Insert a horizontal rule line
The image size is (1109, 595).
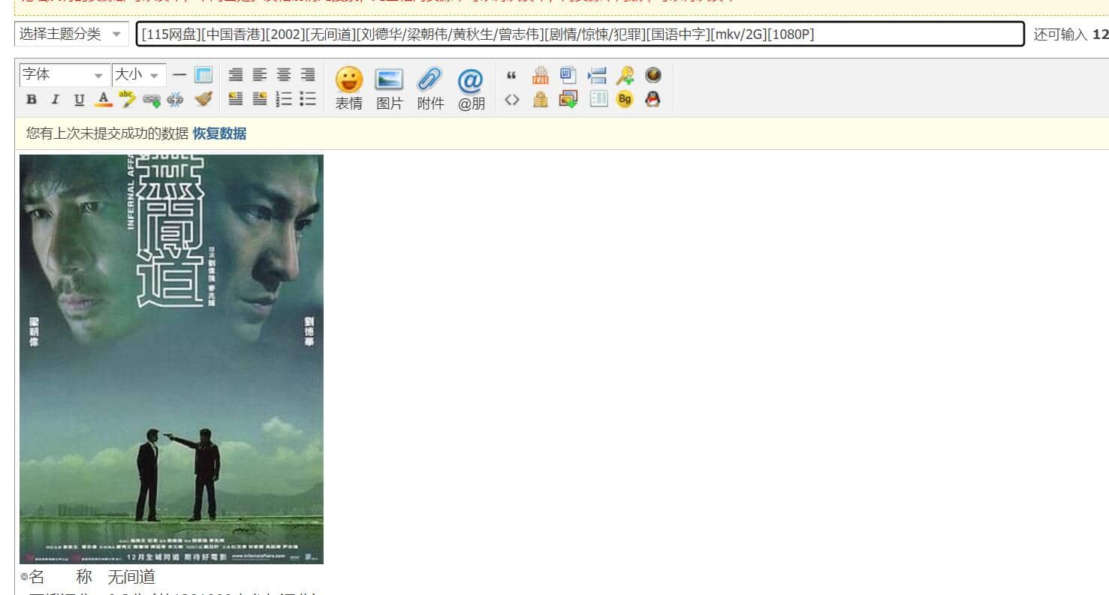click(x=179, y=75)
